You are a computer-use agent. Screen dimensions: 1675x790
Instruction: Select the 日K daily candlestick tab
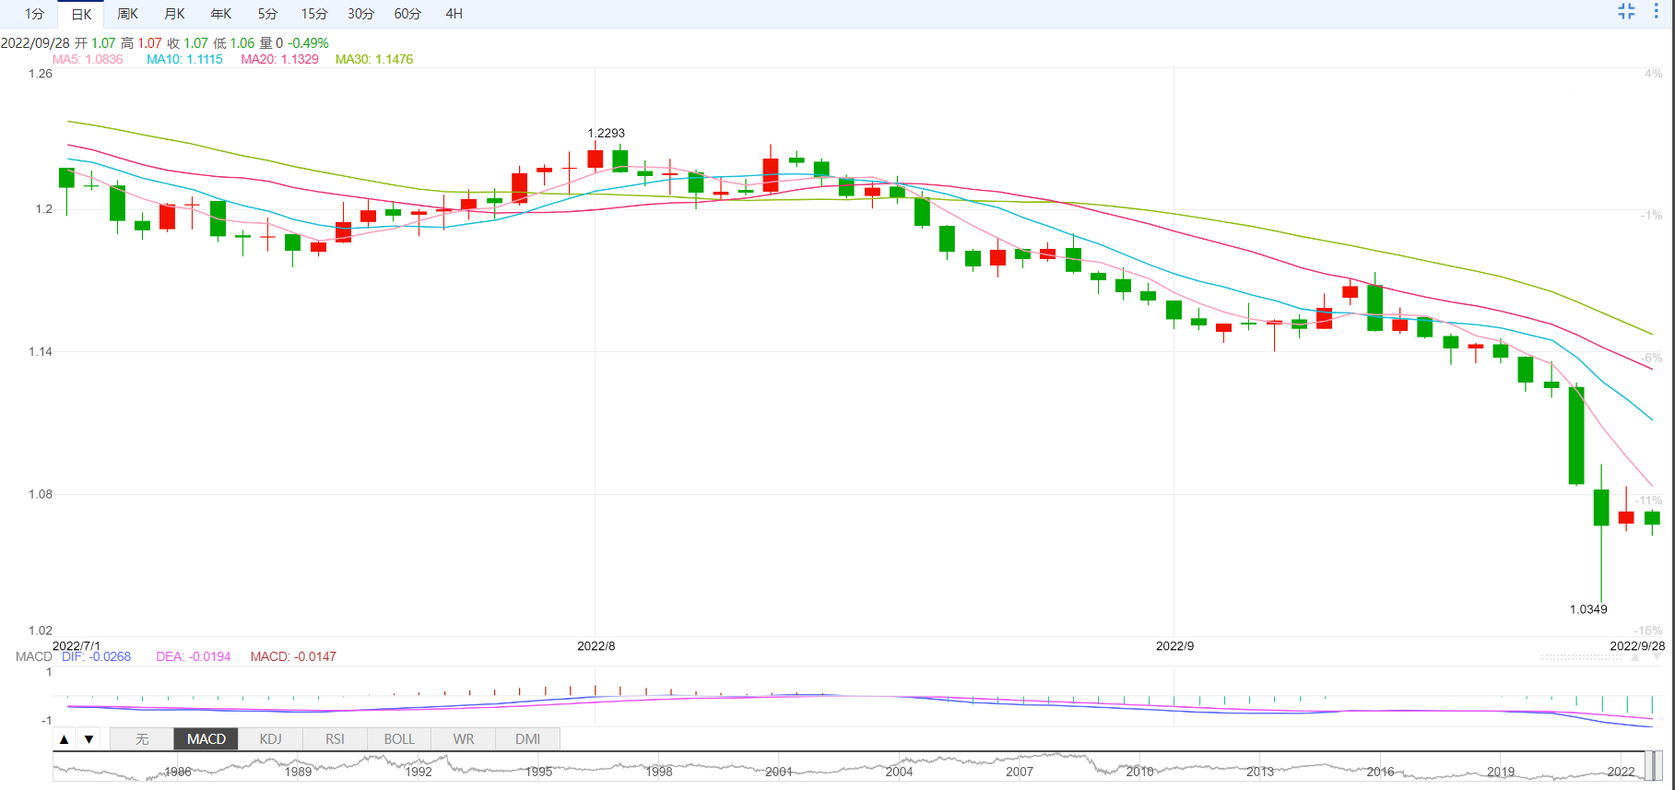(x=81, y=14)
